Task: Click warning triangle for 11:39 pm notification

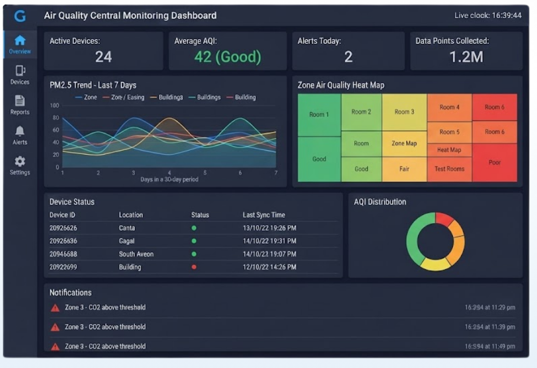Action: (55, 327)
